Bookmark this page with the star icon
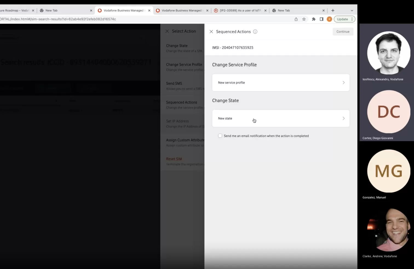 click(x=304, y=19)
